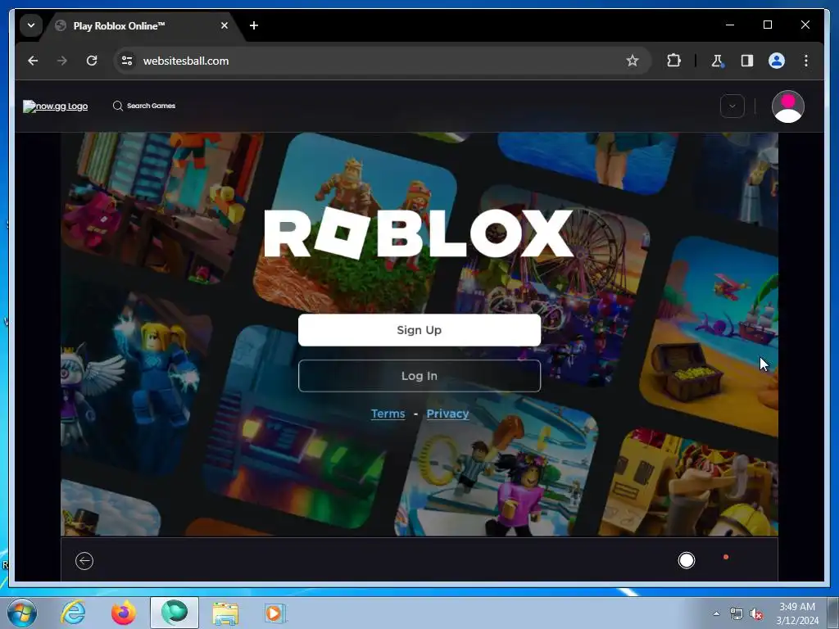Viewport: 839px width, 629px height.
Task: Minimize the browser window
Action: tap(730, 25)
